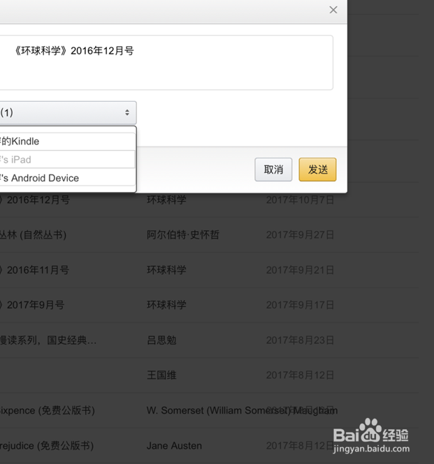
Task: Click the date 2017年8月23日
Action: click(x=300, y=340)
